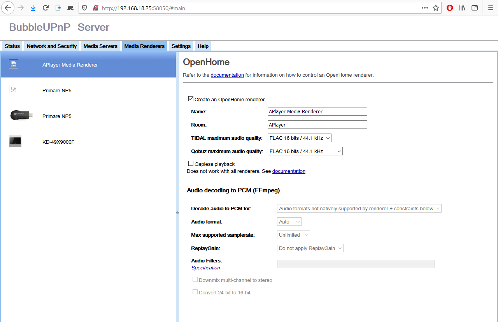The image size is (498, 322).
Task: Open the Audio Filters Specification link
Action: tap(205, 267)
